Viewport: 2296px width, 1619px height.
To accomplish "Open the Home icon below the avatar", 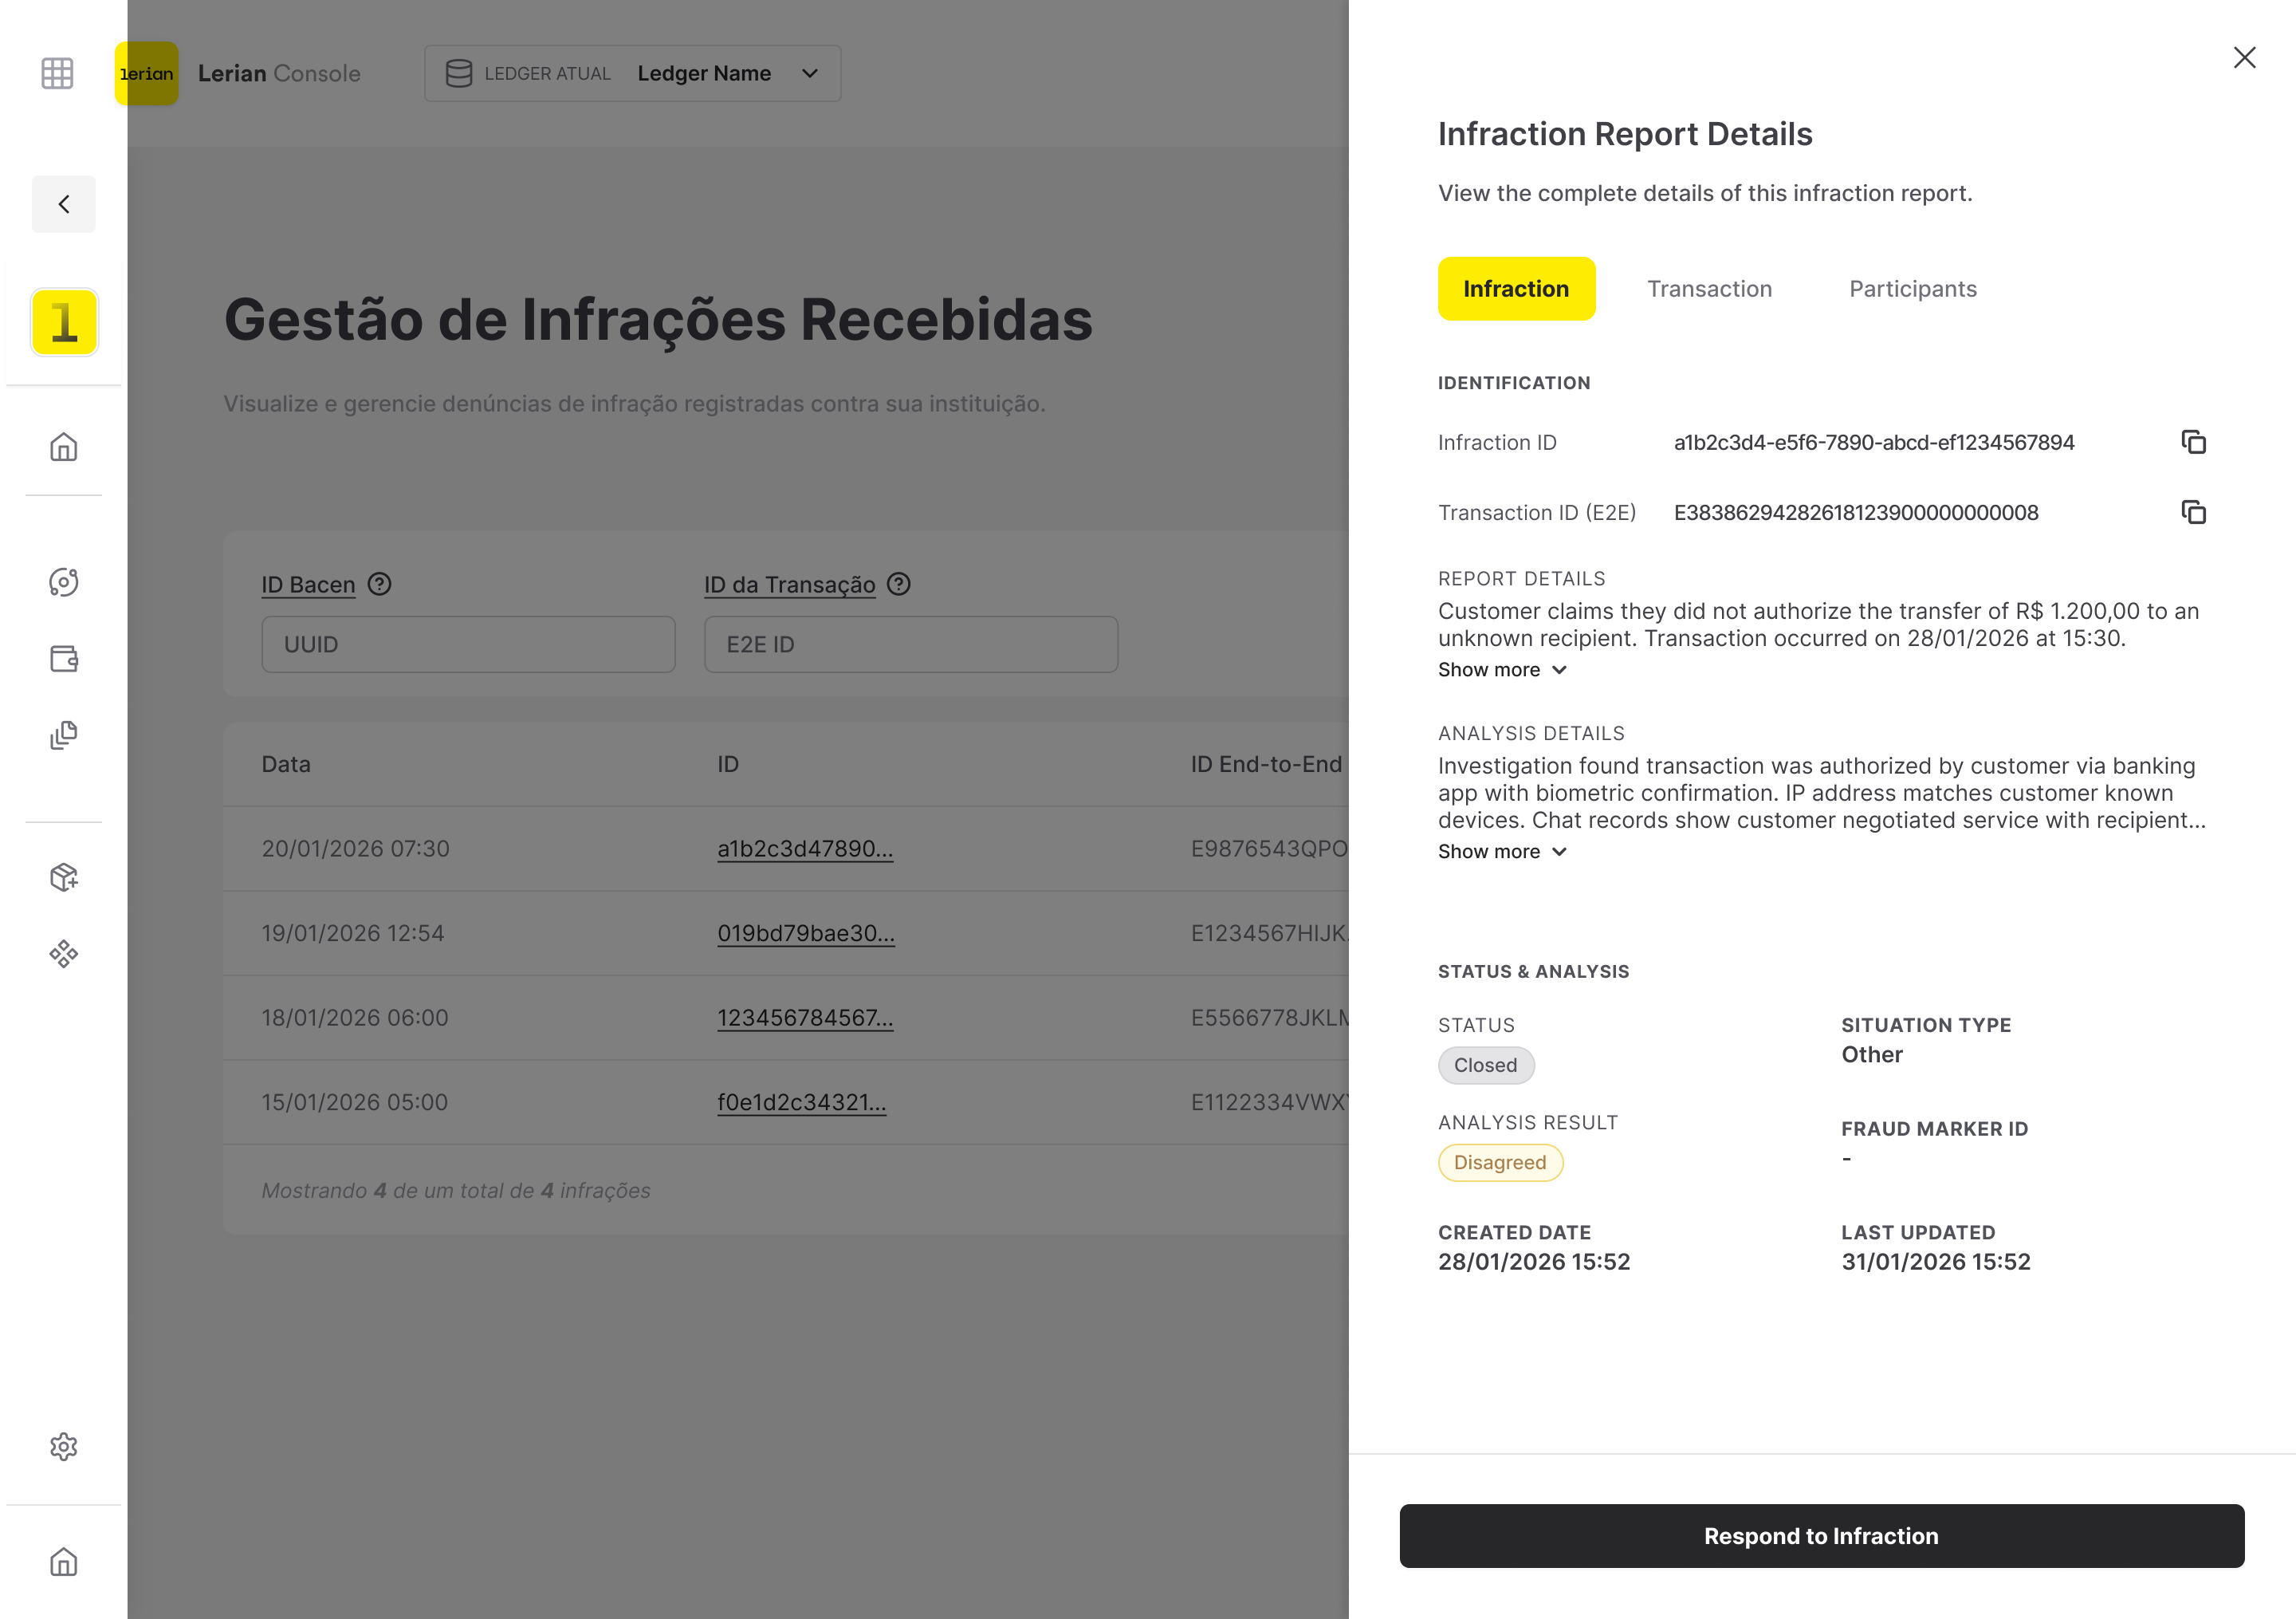I will coord(64,447).
